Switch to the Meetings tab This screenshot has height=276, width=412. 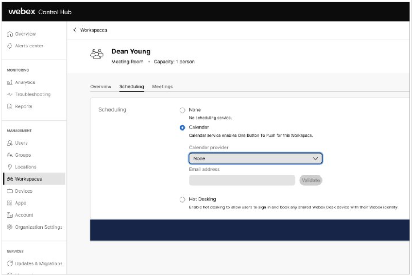162,86
